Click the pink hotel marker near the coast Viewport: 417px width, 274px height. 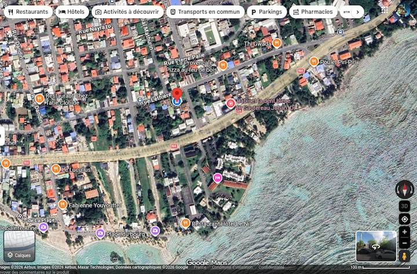tap(218, 177)
